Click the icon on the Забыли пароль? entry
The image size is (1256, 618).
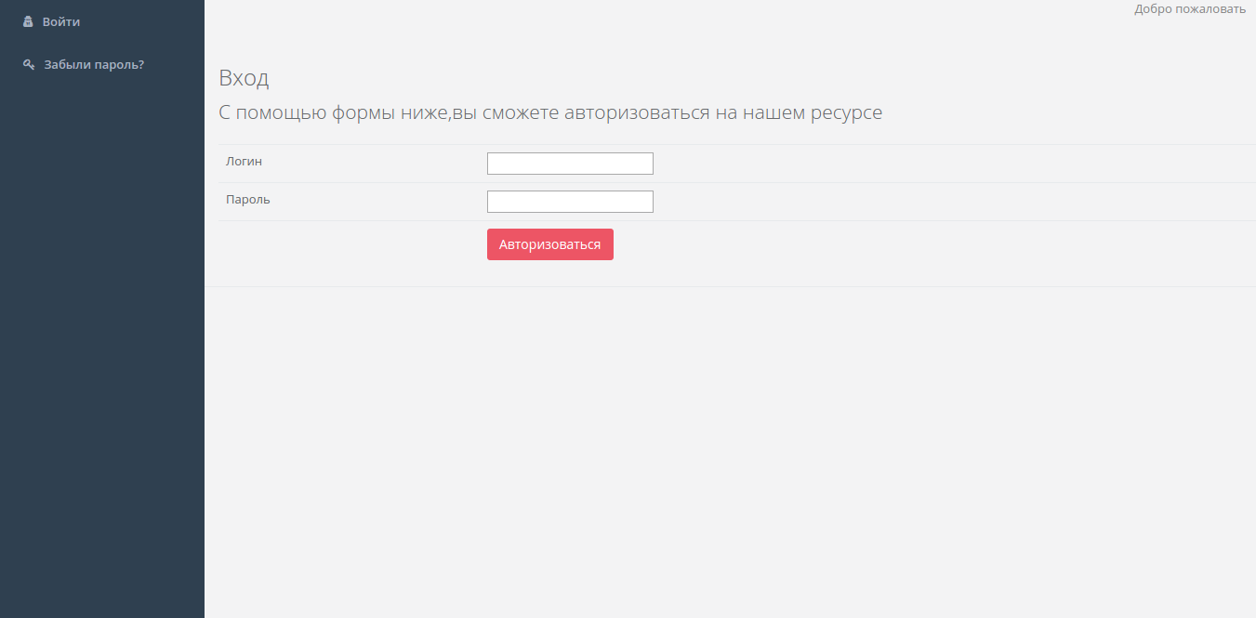(x=28, y=63)
